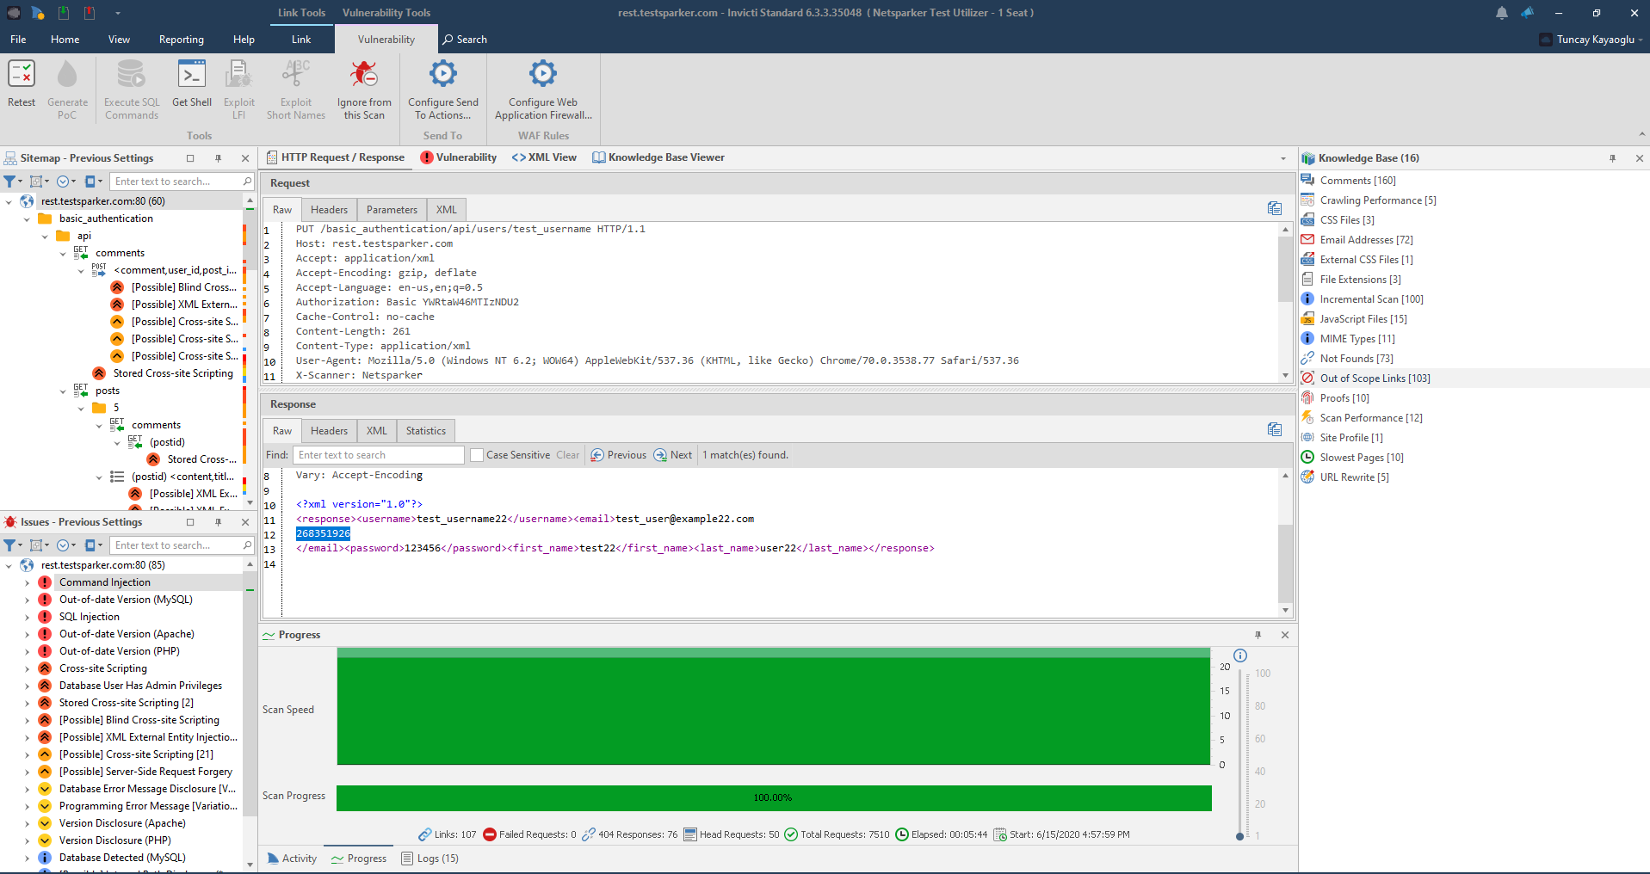Click the Find text input field

(x=379, y=455)
